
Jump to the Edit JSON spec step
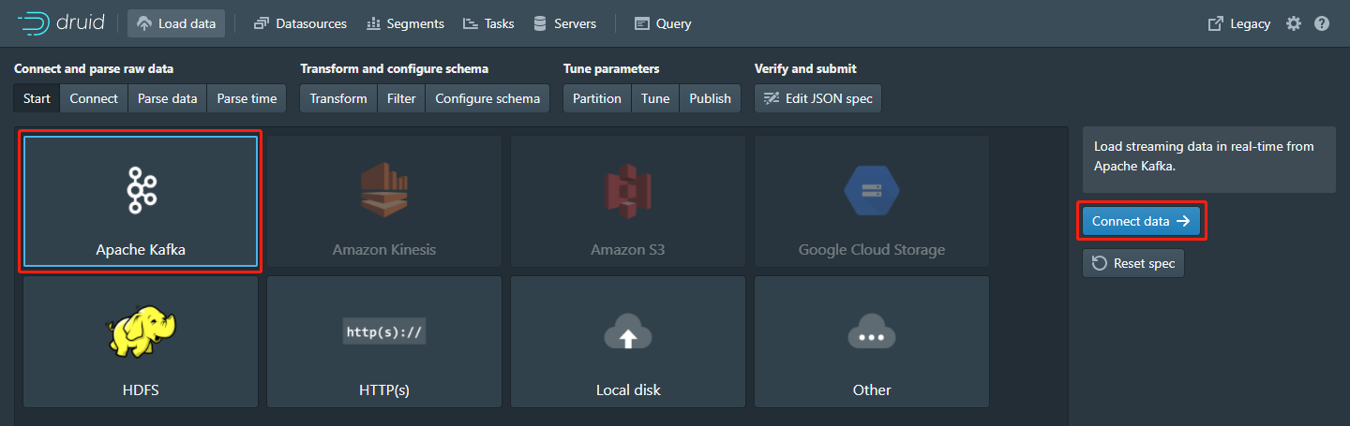(817, 98)
